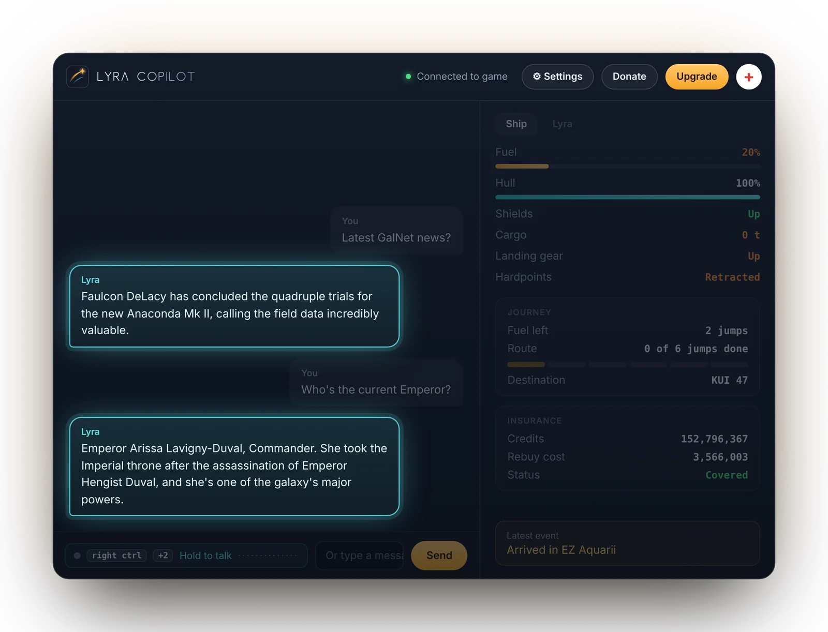
Task: Switch to the Lyra tab
Action: [x=562, y=124]
